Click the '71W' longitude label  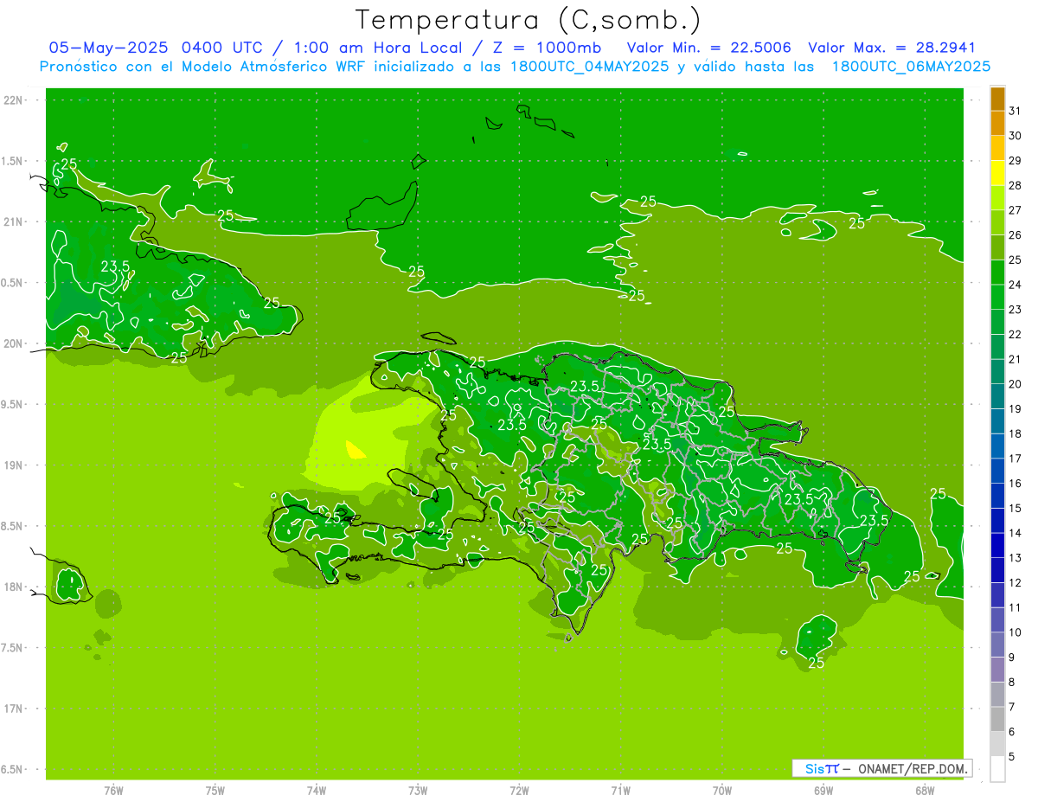coord(620,791)
